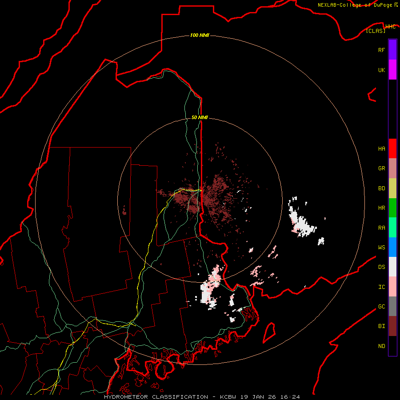
Task: Click the WS legend label
Action: point(381,248)
